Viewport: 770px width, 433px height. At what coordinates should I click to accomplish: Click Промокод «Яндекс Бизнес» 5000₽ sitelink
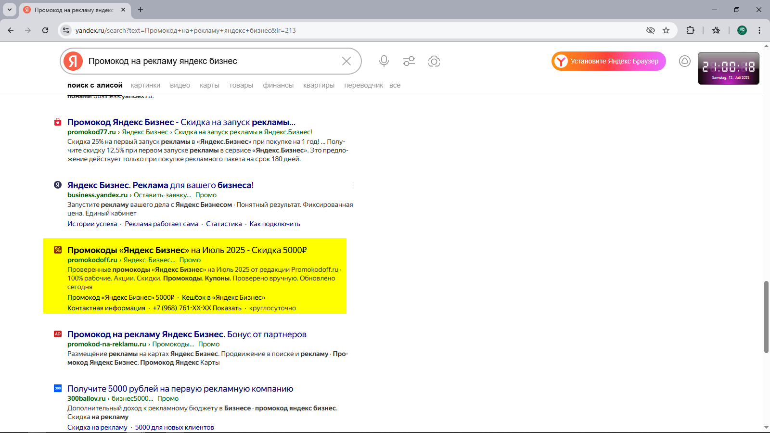[x=121, y=297]
